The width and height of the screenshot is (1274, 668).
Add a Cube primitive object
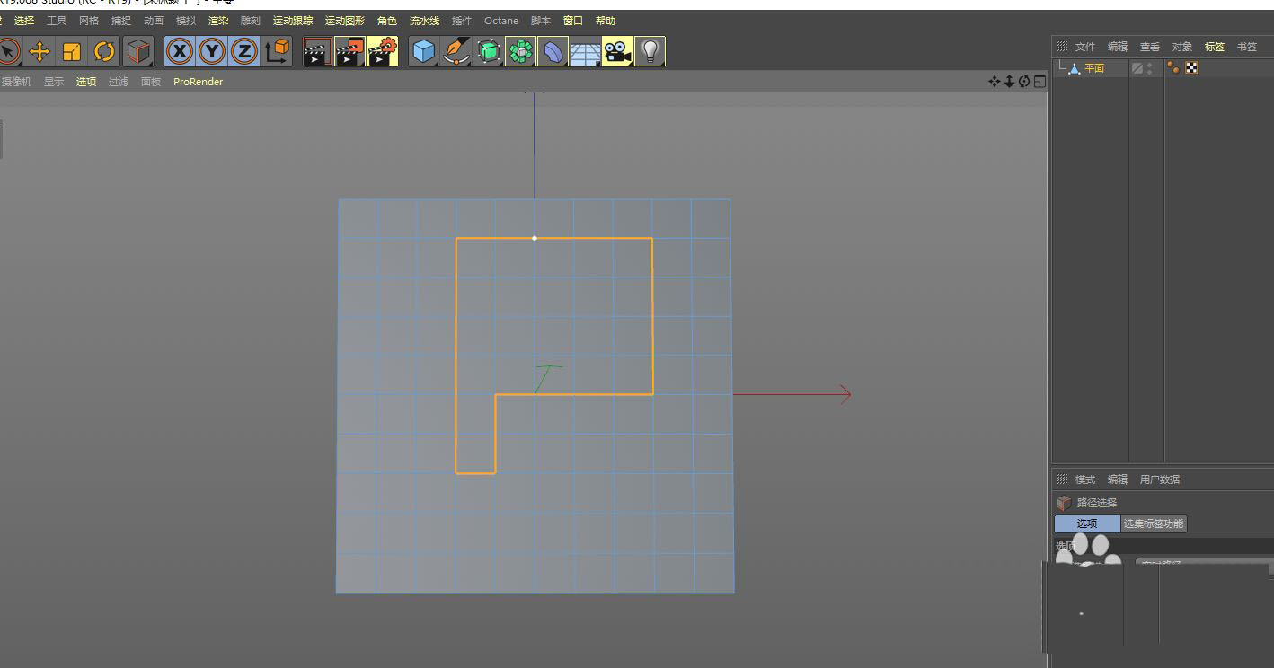[422, 52]
